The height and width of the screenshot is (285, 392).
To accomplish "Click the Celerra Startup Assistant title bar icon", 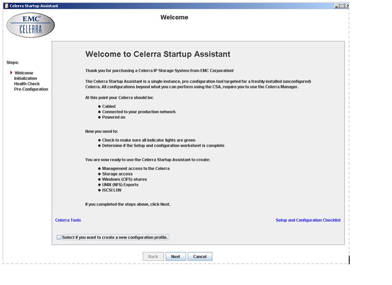I will pyautogui.click(x=6, y=6).
